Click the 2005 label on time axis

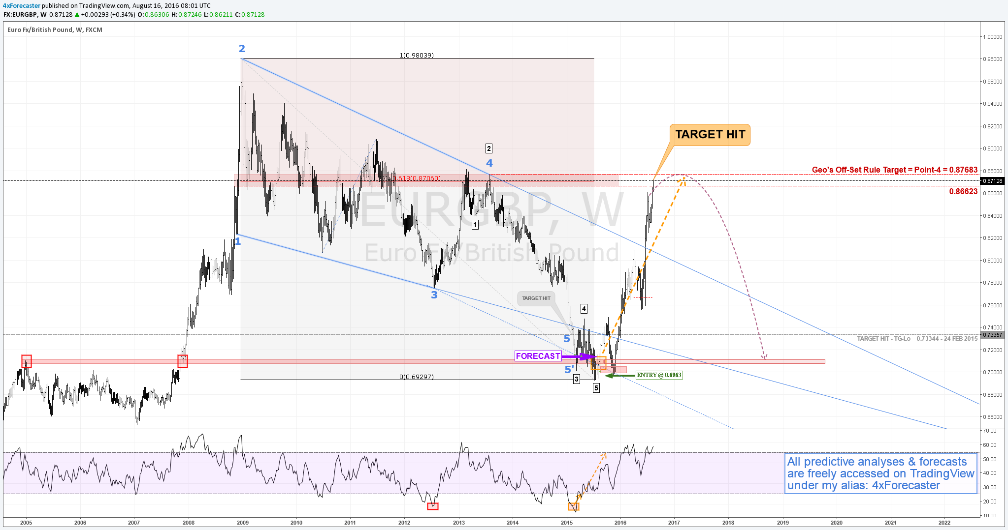(26, 523)
